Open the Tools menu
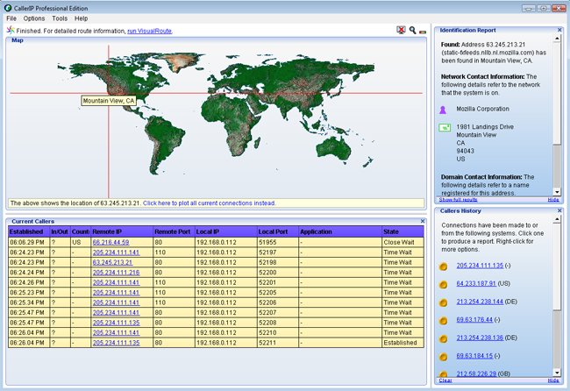This screenshot has width=570, height=391. 59,18
